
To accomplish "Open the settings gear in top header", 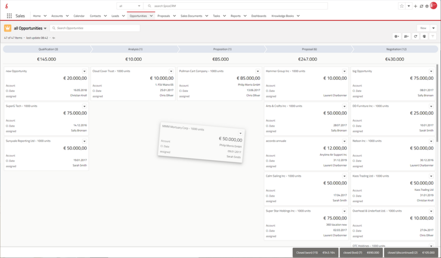I will 426,6.
